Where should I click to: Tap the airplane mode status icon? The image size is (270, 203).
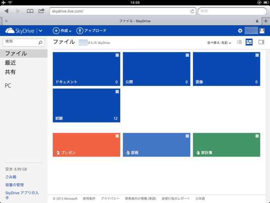(3, 3)
